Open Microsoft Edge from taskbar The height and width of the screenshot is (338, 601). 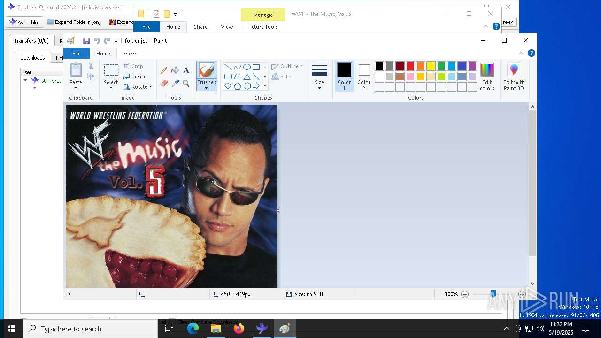pyautogui.click(x=193, y=329)
